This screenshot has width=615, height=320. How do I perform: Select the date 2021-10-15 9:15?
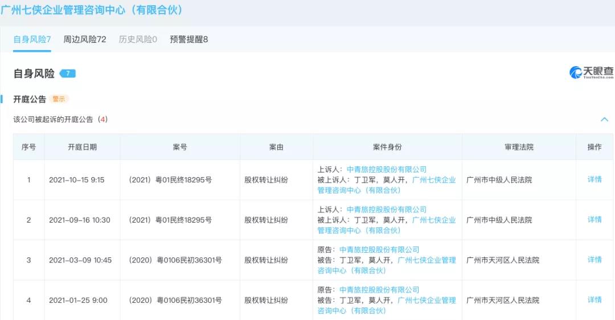[x=76, y=180]
